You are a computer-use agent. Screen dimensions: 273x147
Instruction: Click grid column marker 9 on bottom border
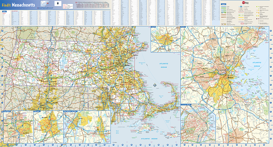(x=79, y=145)
